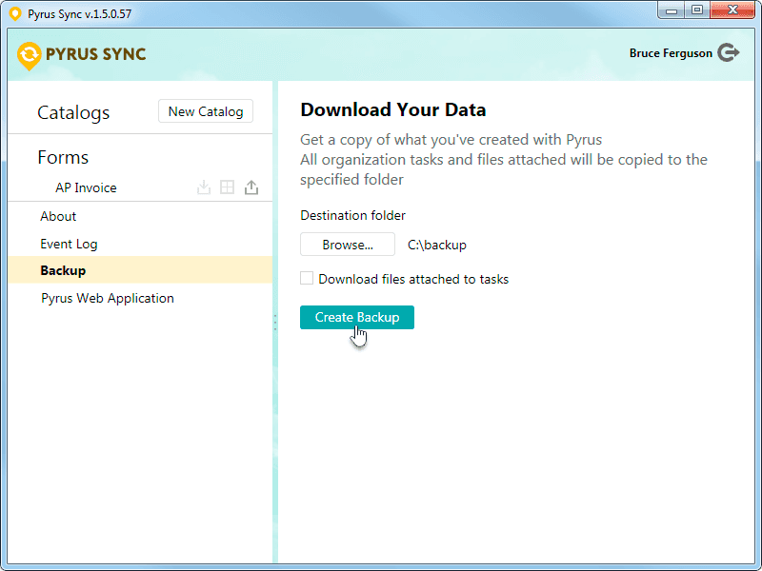The image size is (762, 571).
Task: Select the AP Invoice form
Action: [x=86, y=187]
